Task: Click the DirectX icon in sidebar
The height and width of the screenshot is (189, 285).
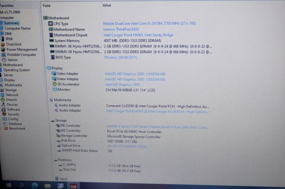Action: click(3, 100)
